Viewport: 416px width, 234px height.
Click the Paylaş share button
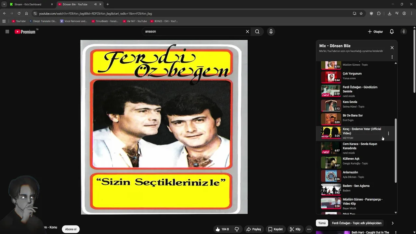253,229
